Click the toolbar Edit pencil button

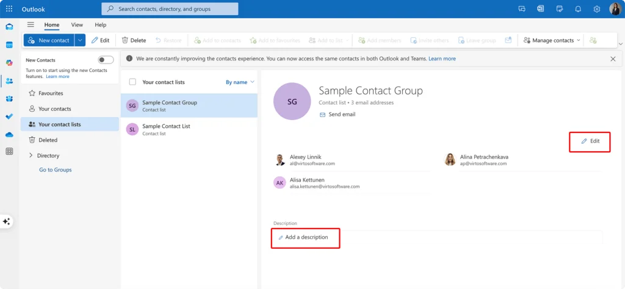pyautogui.click(x=101, y=40)
